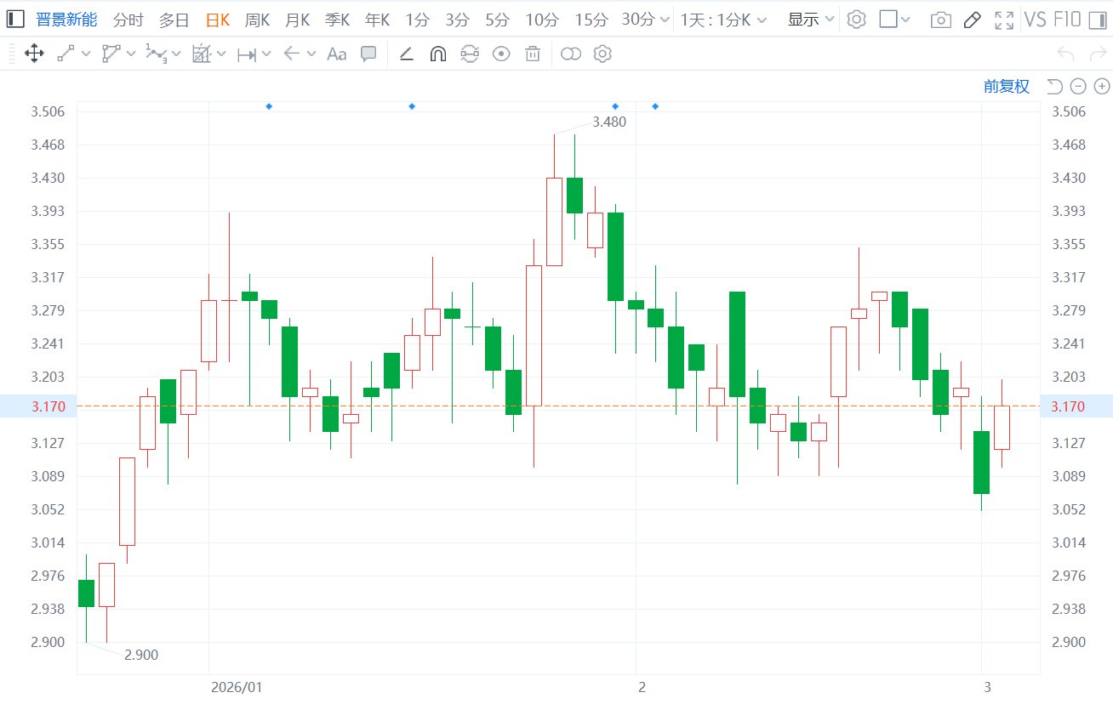The width and height of the screenshot is (1113, 704).
Task: Click the 前复权 adjustment link
Action: pyautogui.click(x=1006, y=86)
